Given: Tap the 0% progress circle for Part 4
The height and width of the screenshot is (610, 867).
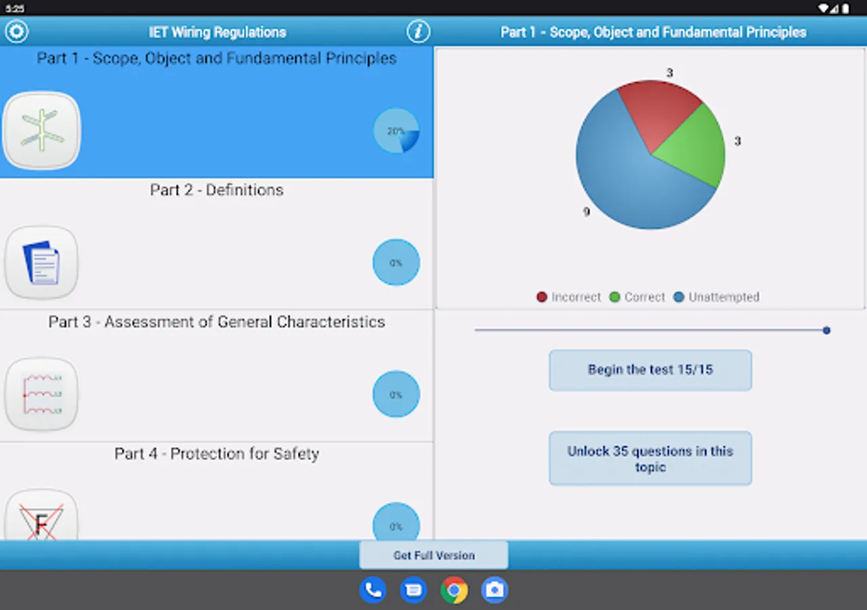Looking at the screenshot, I should (396, 522).
